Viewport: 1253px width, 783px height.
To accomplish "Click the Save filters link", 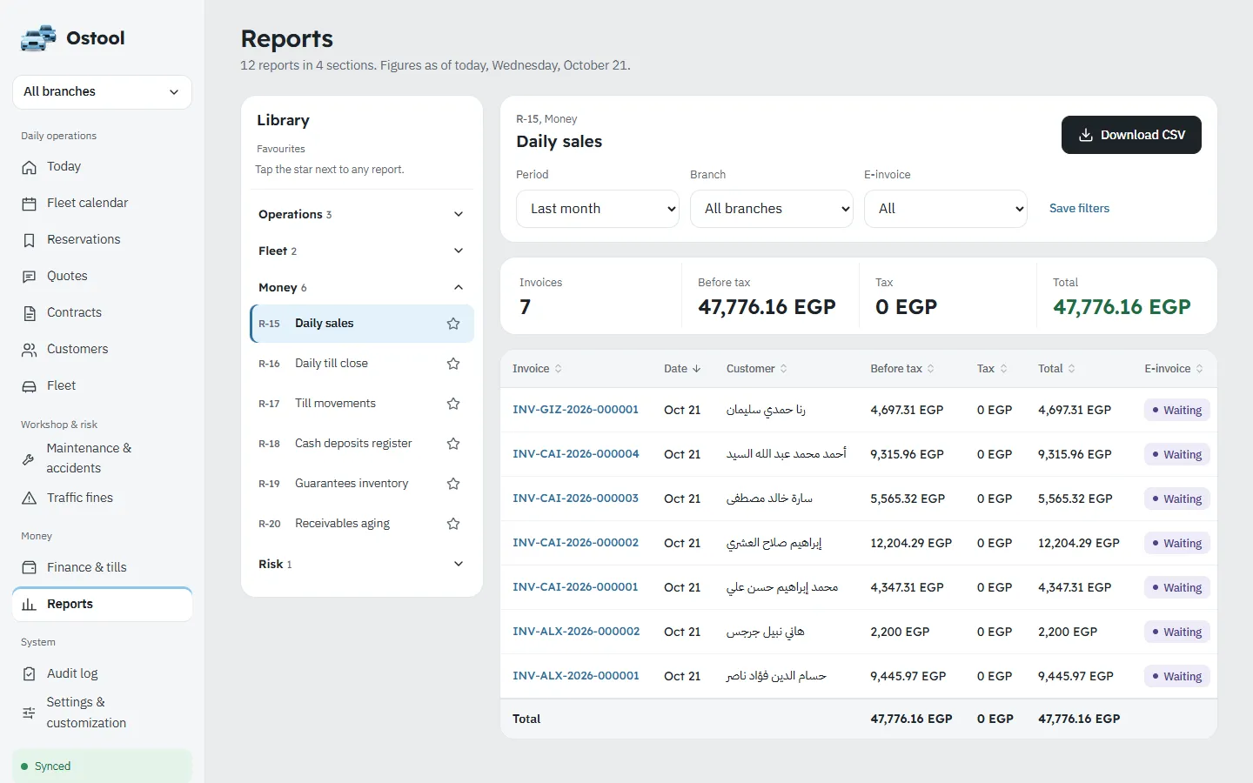I will pyautogui.click(x=1079, y=209).
